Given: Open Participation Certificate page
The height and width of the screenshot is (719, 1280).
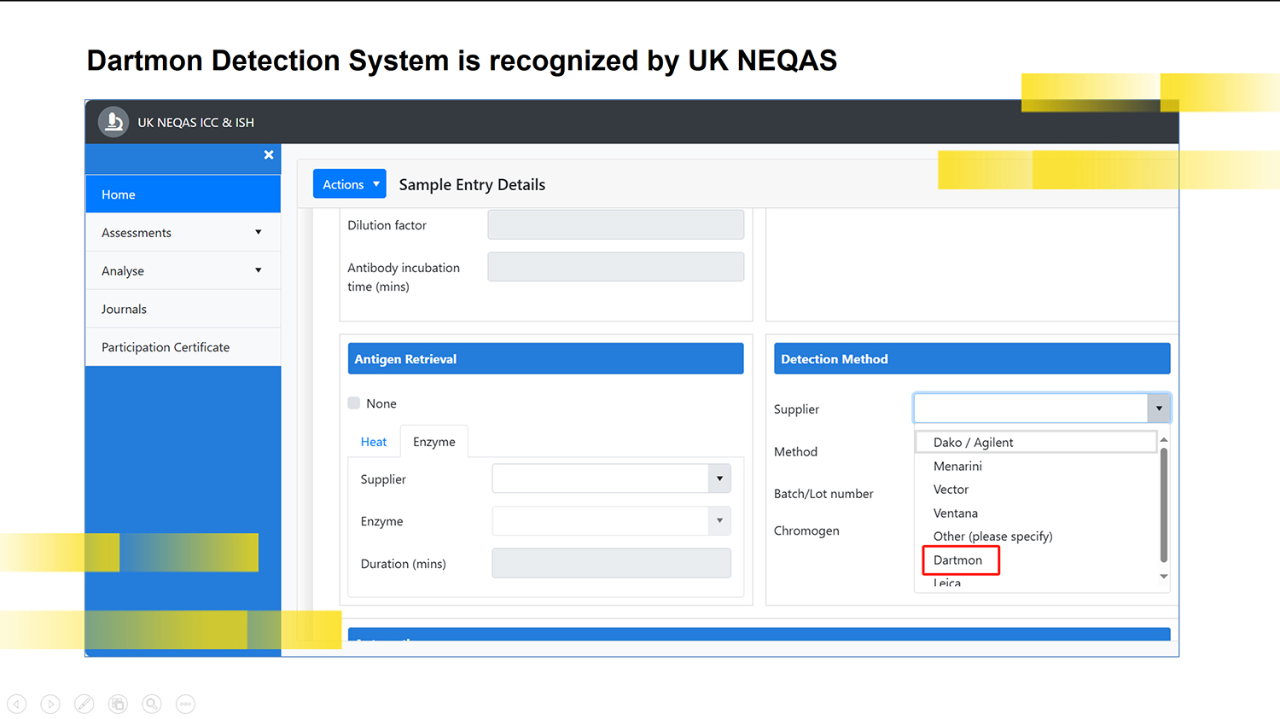Looking at the screenshot, I should coord(166,347).
